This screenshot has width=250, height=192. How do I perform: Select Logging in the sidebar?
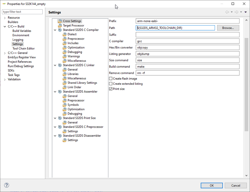coord(18,40)
